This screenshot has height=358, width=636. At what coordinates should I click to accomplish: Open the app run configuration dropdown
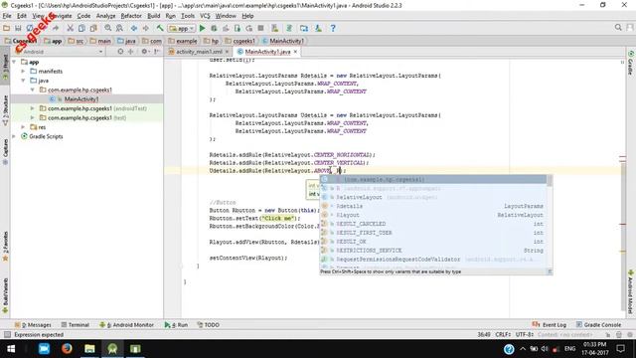[x=182, y=28]
